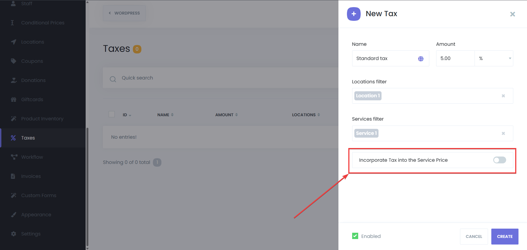Image resolution: width=527 pixels, height=250 pixels.
Task: Check the select-all table checkbox
Action: [112, 114]
